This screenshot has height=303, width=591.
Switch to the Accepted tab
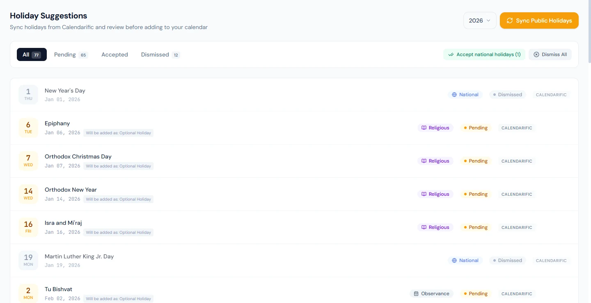click(115, 54)
